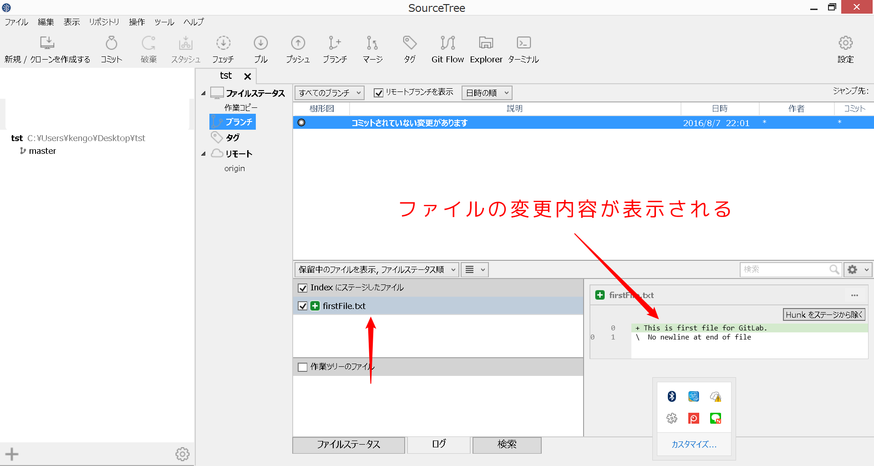Open the ファイル menu
The height and width of the screenshot is (466, 874).
pyautogui.click(x=16, y=22)
